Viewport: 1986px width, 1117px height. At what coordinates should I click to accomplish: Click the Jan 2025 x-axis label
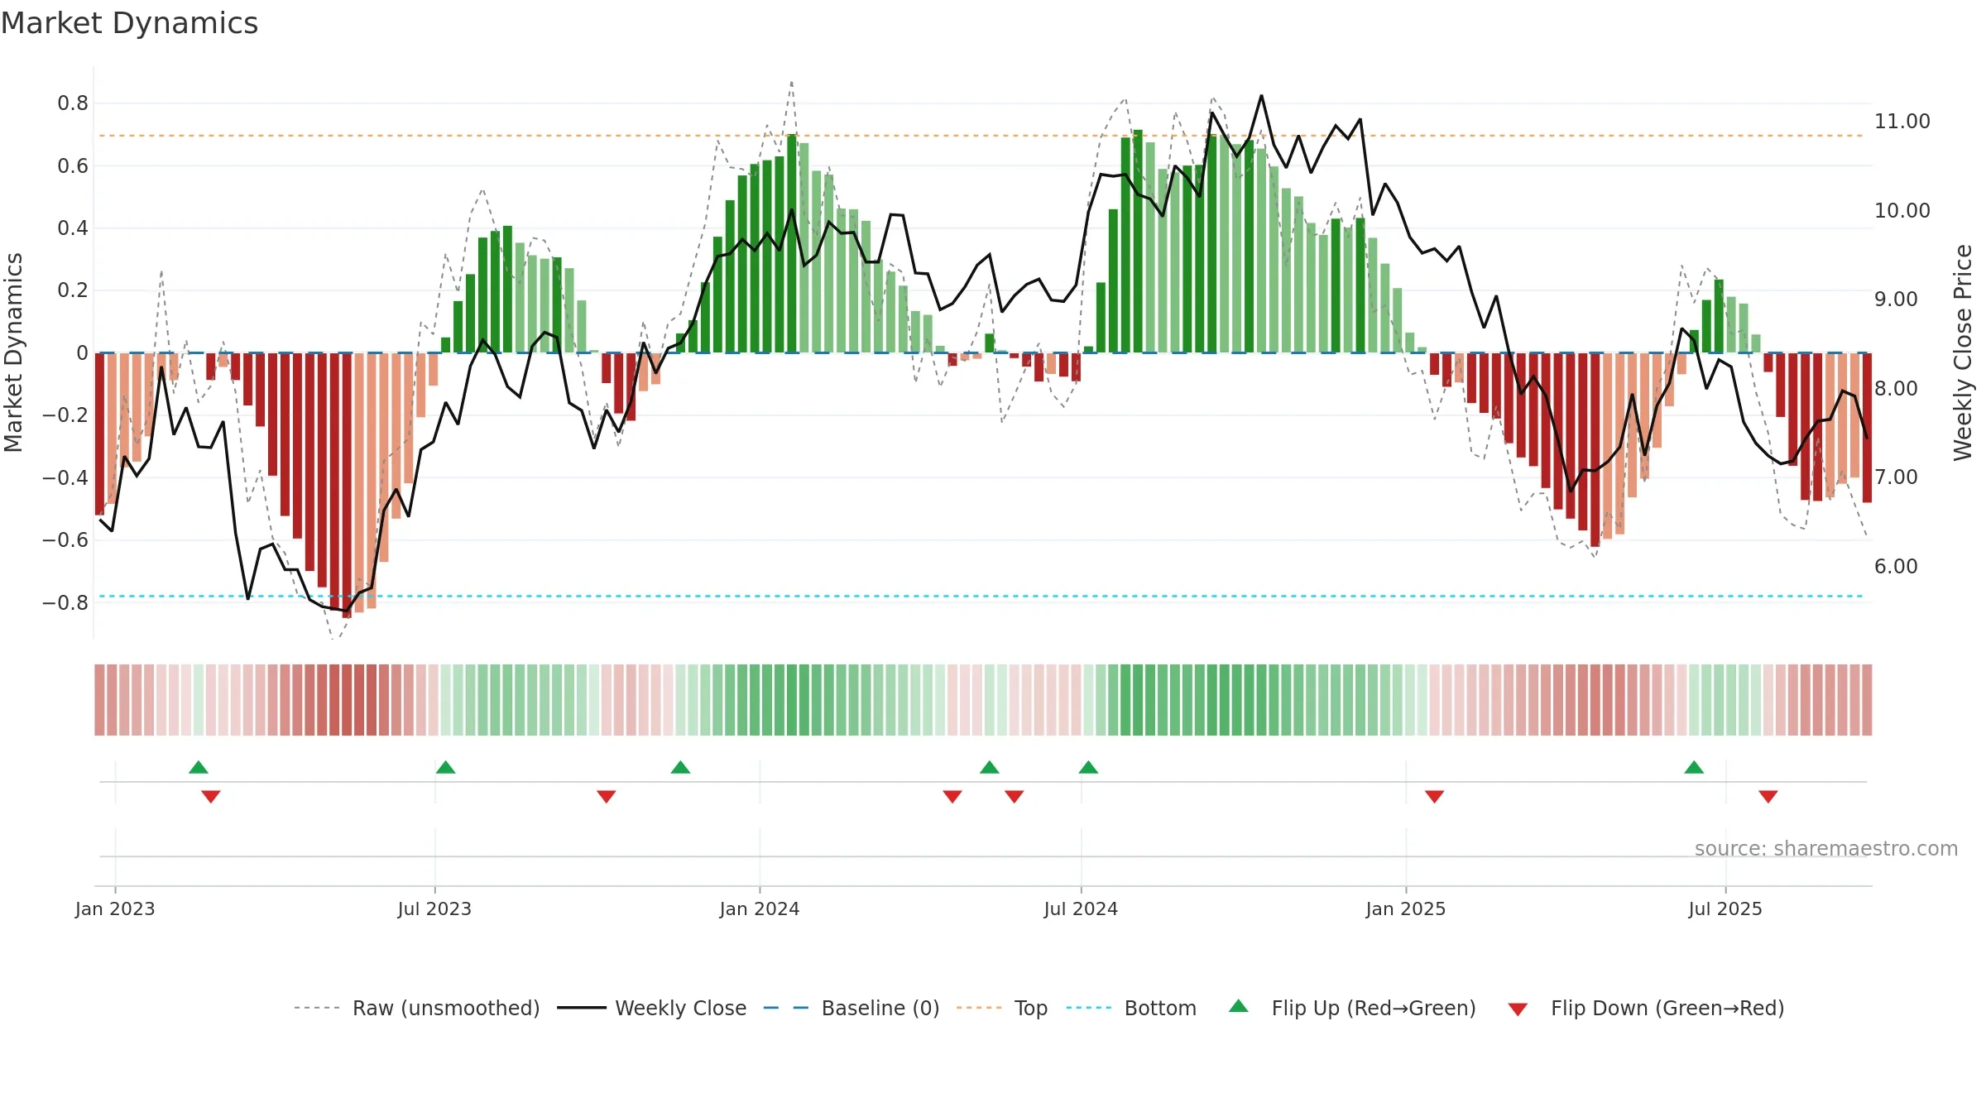click(1406, 908)
